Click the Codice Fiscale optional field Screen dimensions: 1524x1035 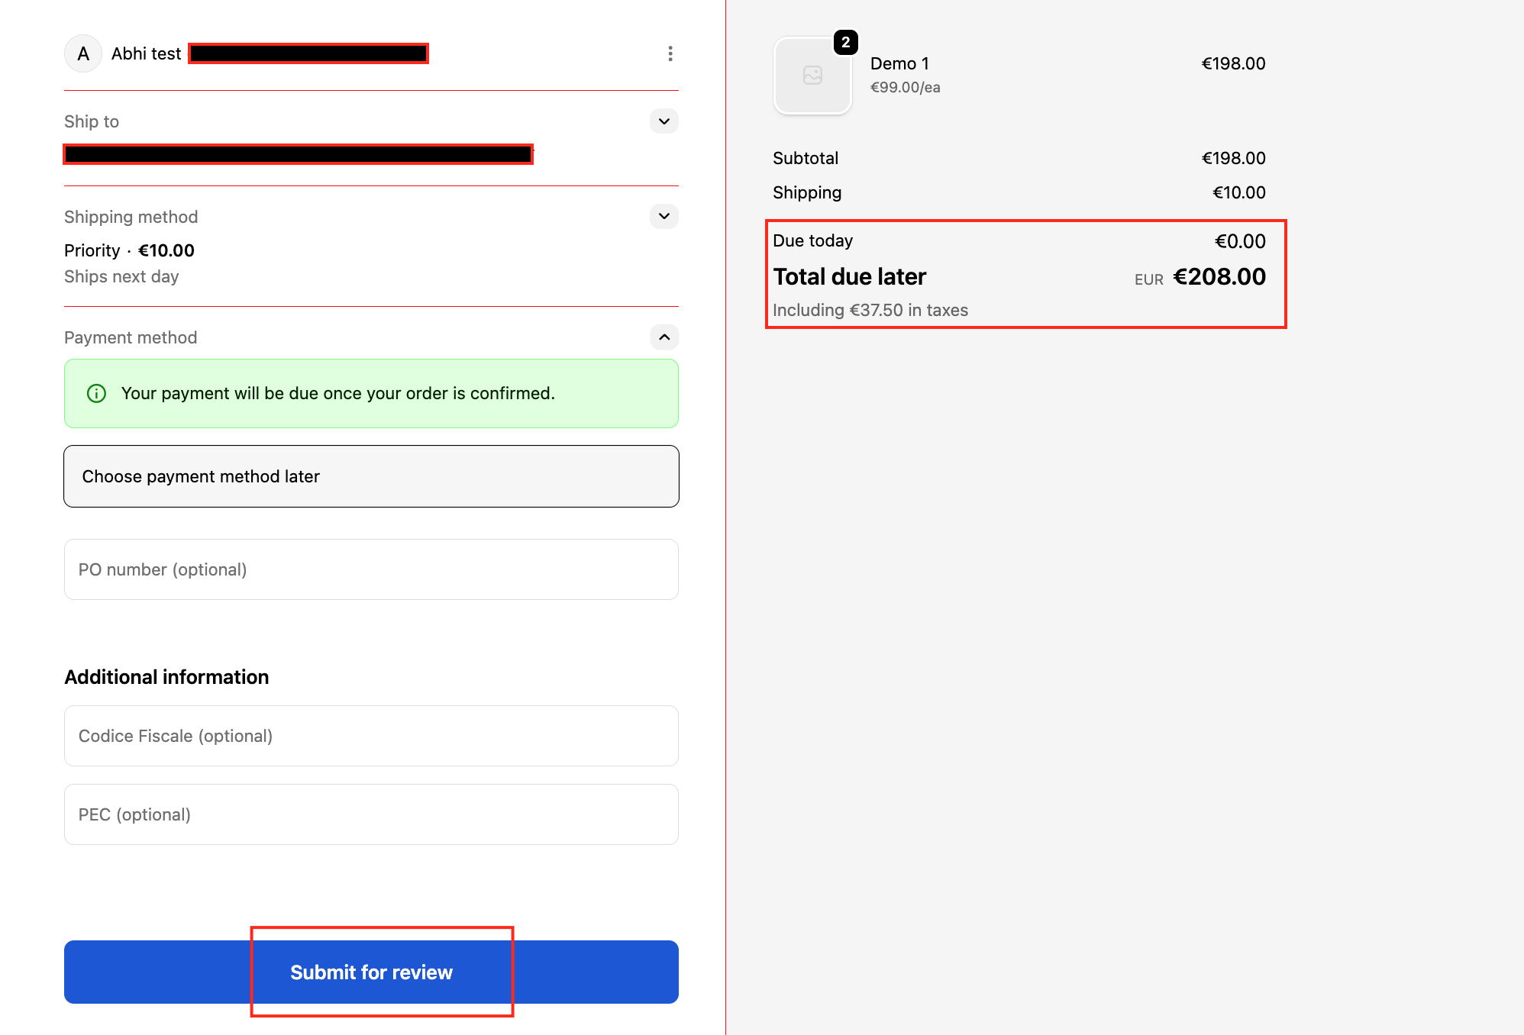coord(371,736)
